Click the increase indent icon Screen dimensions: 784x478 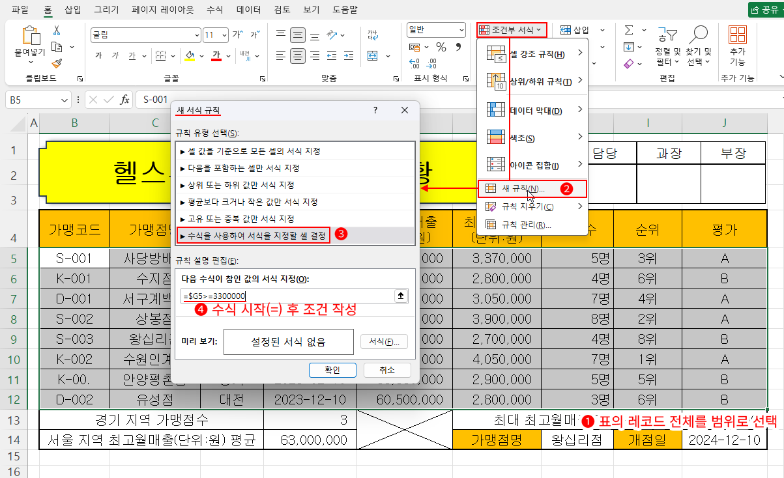(x=350, y=56)
